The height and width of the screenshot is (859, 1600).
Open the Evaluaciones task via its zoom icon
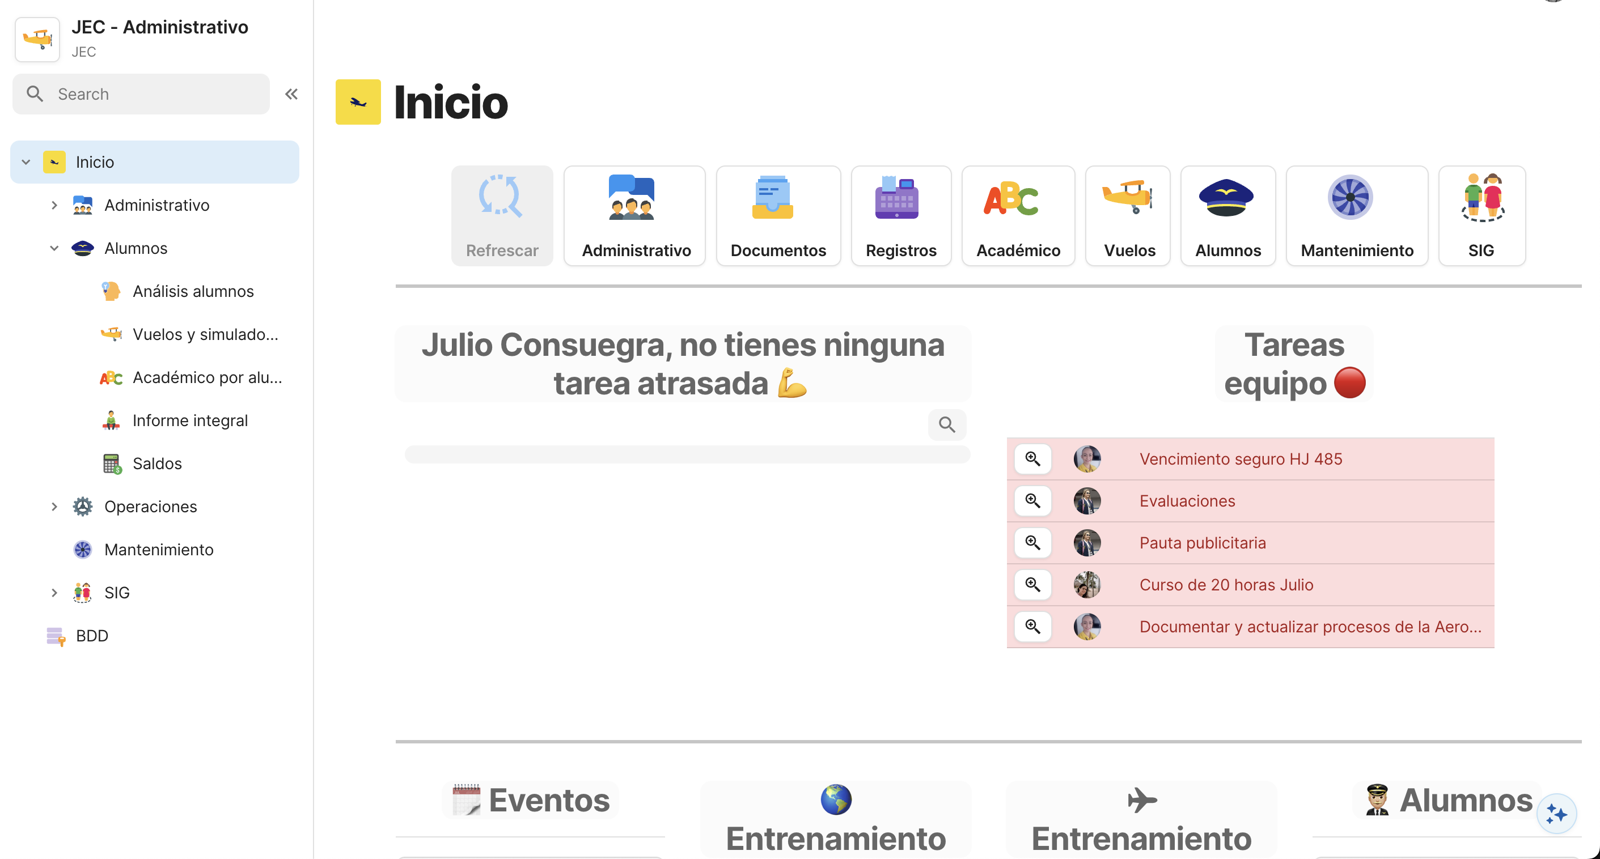pos(1032,501)
